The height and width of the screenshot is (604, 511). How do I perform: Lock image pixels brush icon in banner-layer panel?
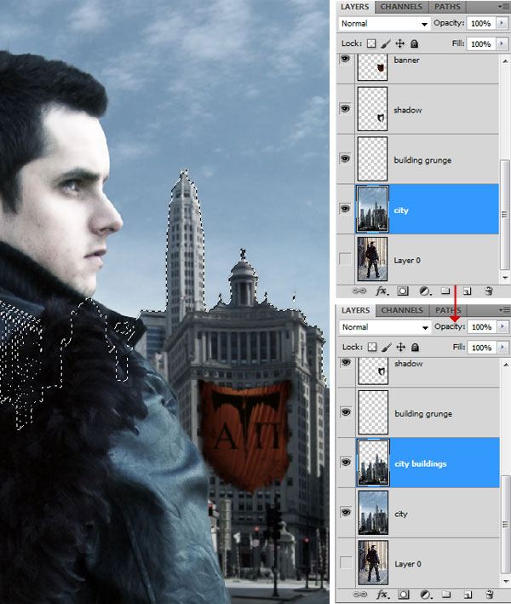[x=386, y=44]
